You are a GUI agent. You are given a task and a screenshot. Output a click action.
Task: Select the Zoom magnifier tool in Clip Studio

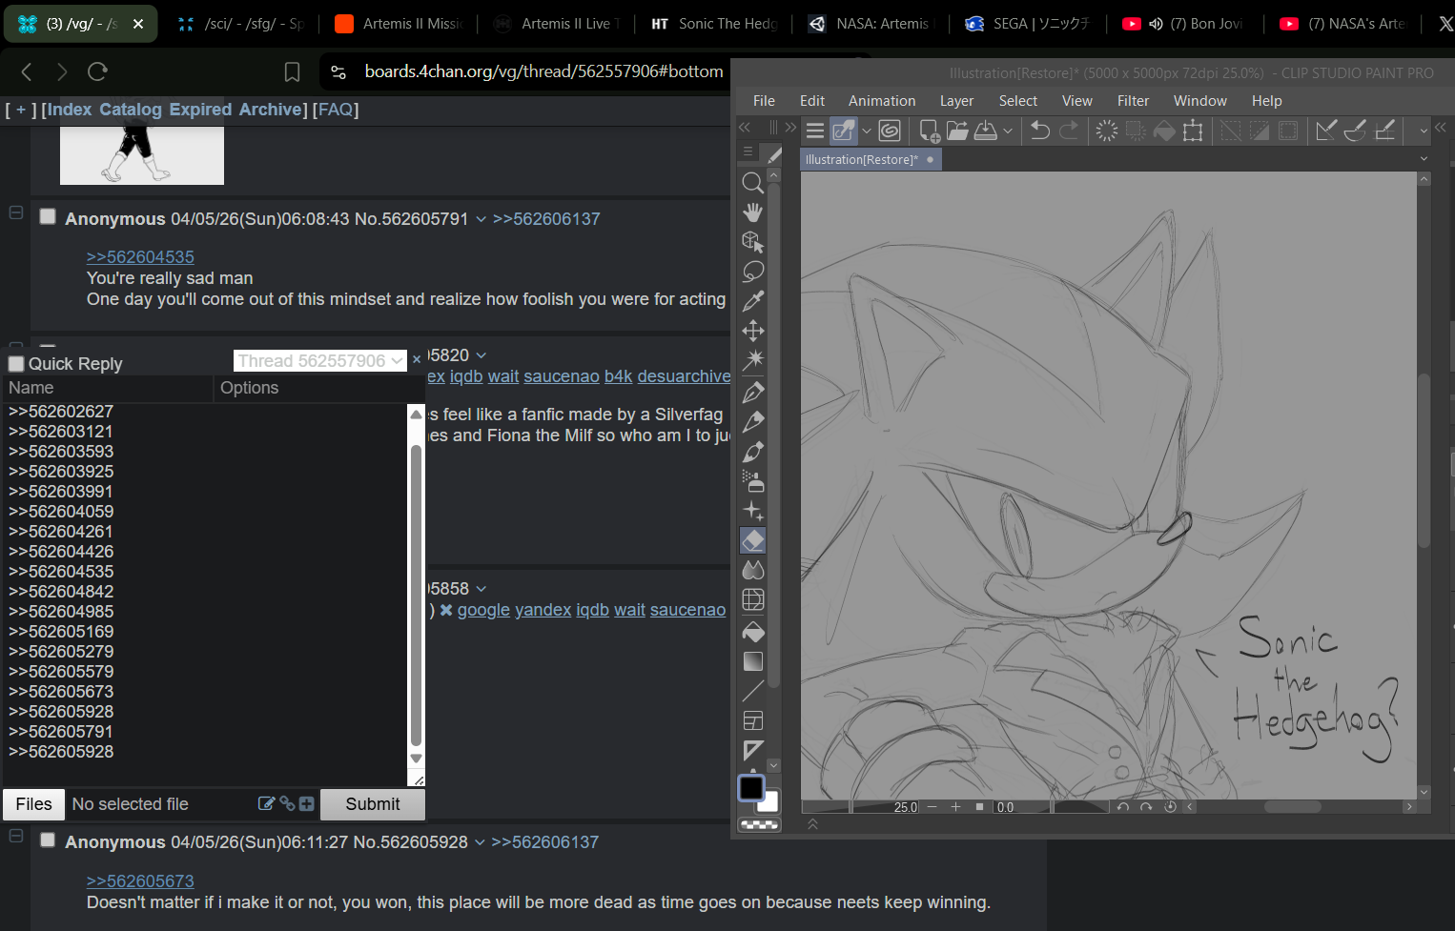pyautogui.click(x=753, y=182)
